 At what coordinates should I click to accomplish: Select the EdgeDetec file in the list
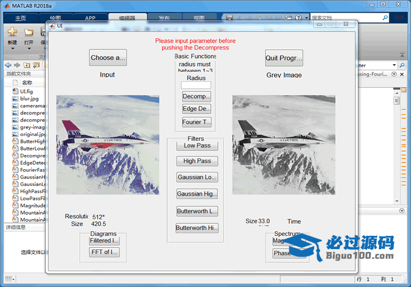(x=29, y=163)
